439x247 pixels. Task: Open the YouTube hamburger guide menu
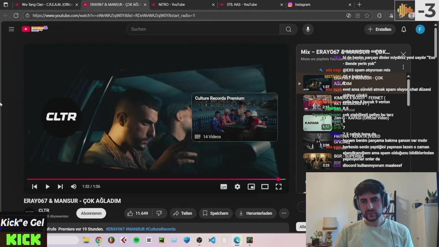coord(11,29)
